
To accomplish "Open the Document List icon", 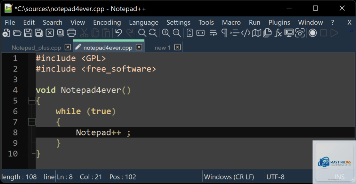I will 267,33.
